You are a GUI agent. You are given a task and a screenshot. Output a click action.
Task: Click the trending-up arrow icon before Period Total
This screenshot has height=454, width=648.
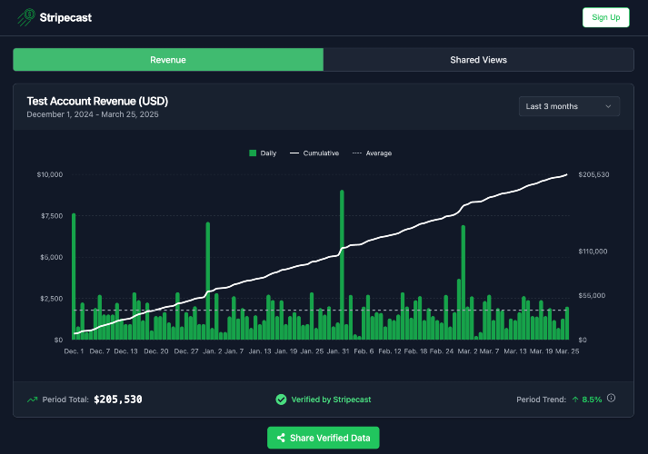coord(32,400)
